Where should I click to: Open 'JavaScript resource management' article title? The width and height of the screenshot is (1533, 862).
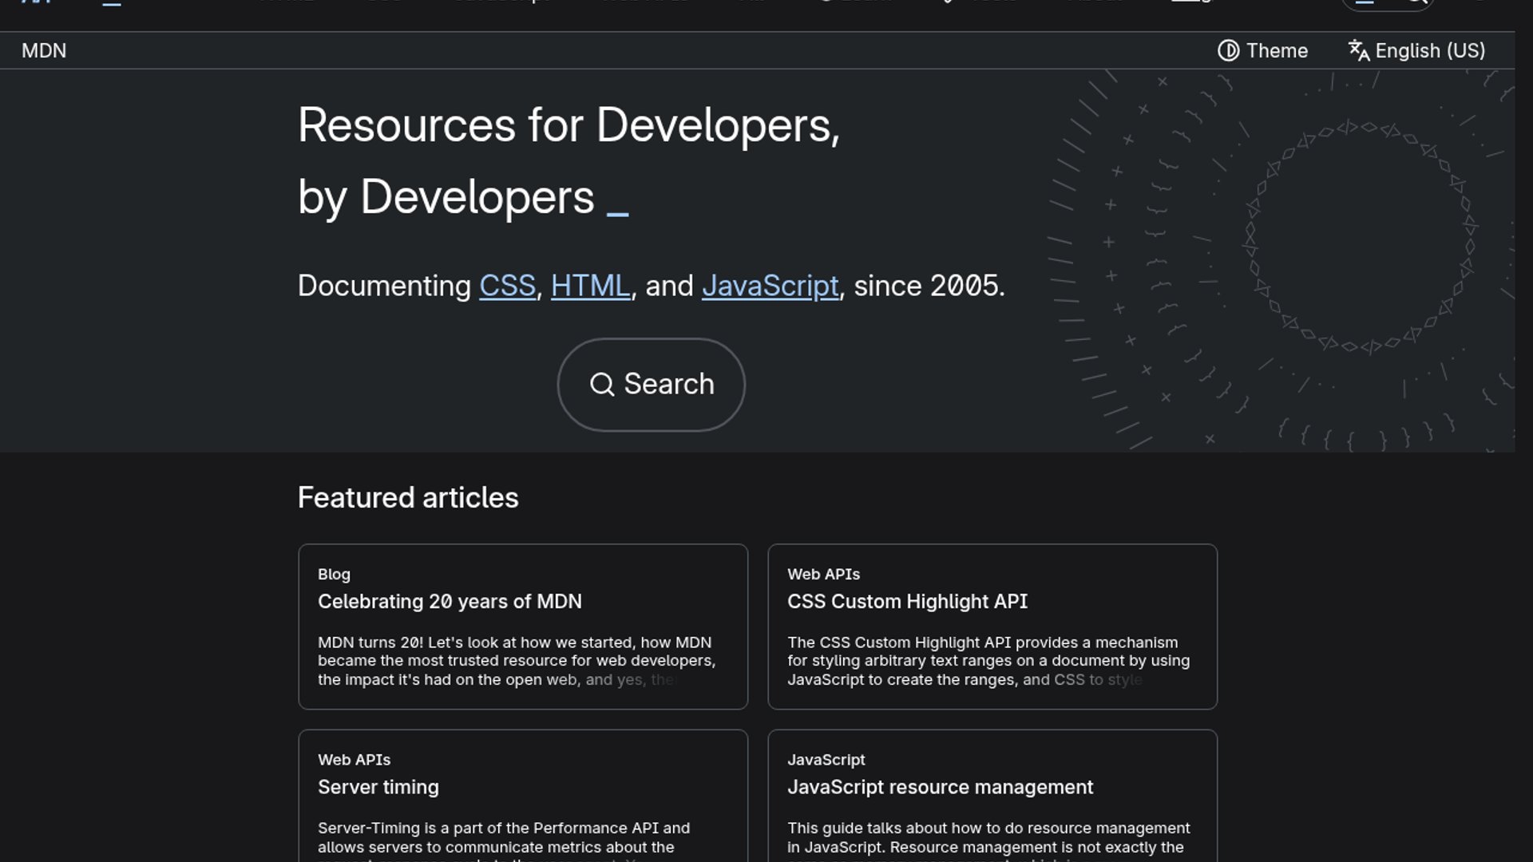click(x=940, y=788)
